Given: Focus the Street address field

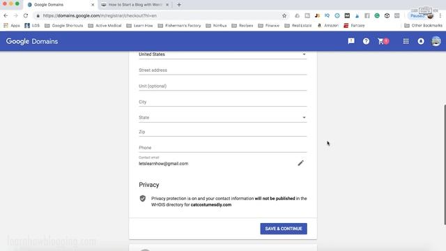Looking at the screenshot, I should point(222,70).
